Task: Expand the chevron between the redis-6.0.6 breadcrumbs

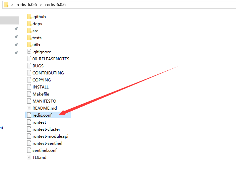Action: pyautogui.click(x=41, y=5)
